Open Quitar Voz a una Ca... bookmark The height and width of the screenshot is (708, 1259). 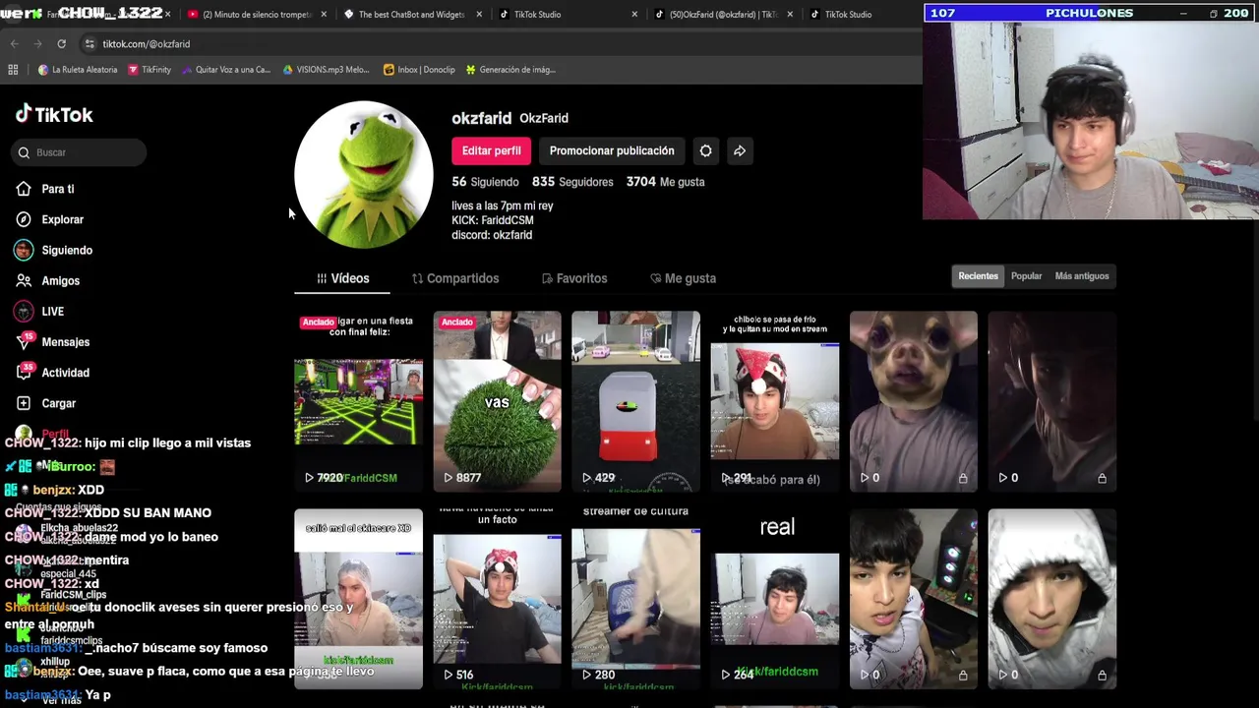(x=225, y=70)
